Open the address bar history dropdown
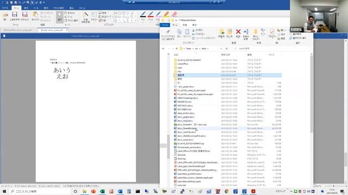Screen dimensions: 348x195 point(221,49)
